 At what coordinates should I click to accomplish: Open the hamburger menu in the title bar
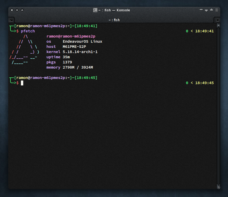tap(217, 10)
